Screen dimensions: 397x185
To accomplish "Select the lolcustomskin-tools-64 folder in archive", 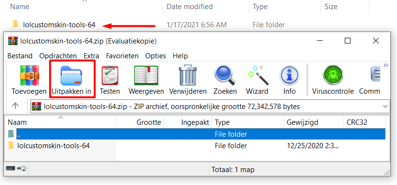I will coord(53,146).
